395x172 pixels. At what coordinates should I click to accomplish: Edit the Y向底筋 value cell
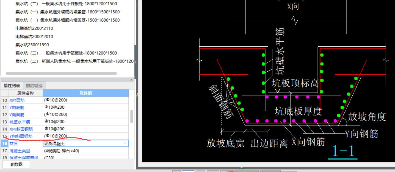coord(85,107)
